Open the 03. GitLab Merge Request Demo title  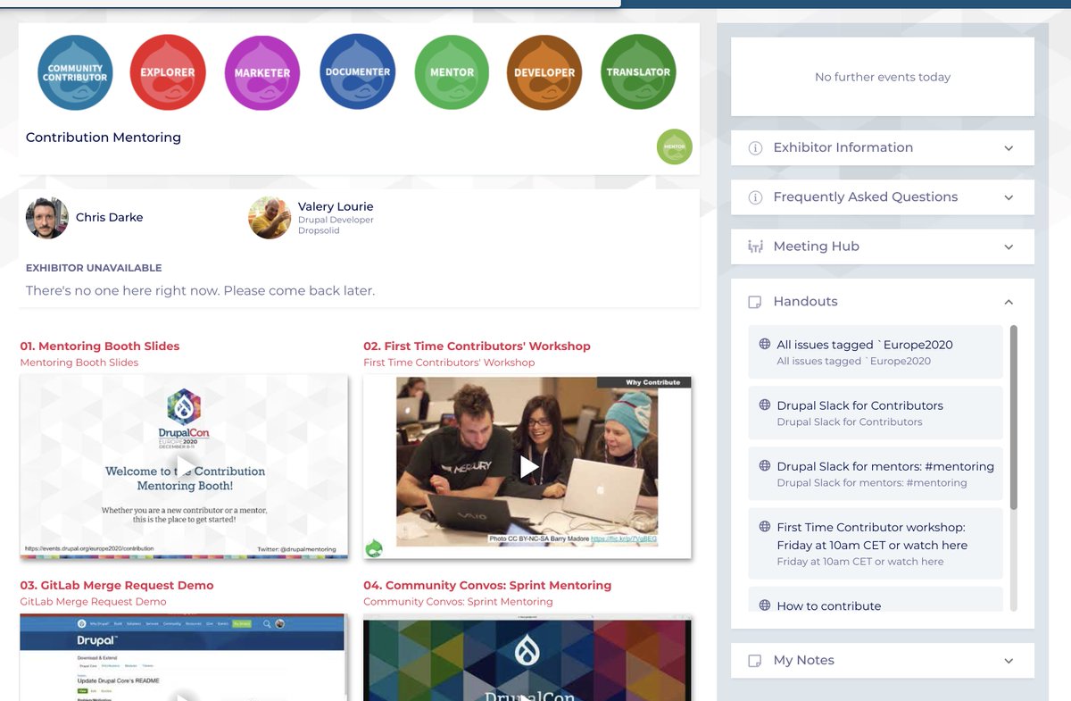[117, 585]
